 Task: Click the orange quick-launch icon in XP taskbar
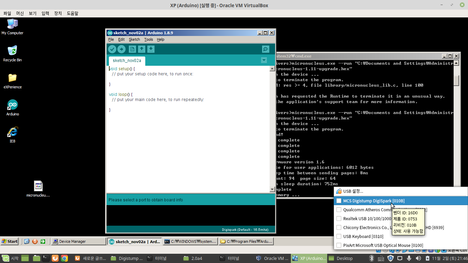point(35,241)
